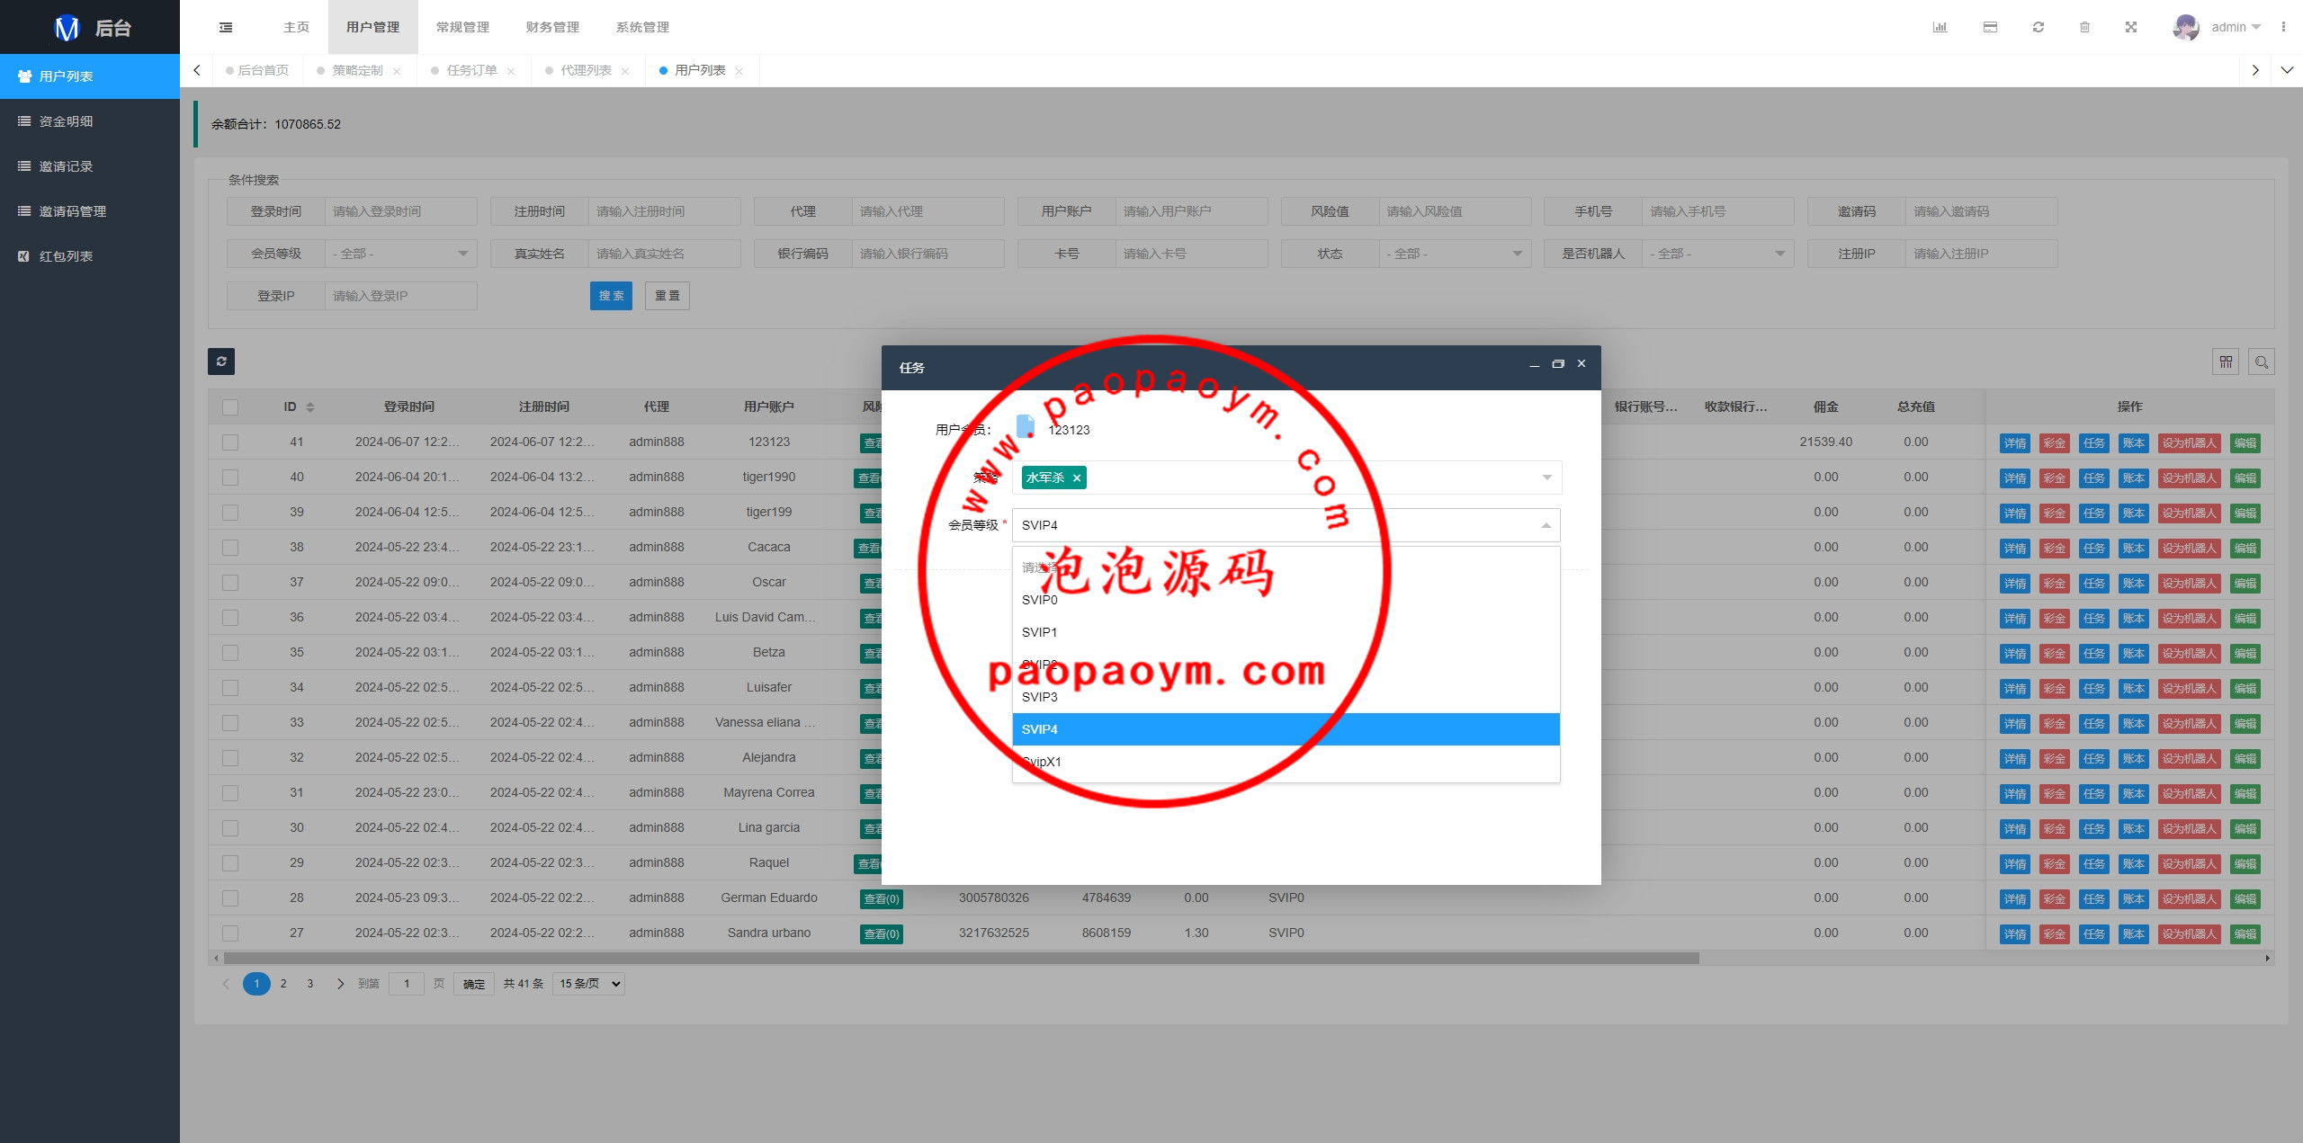
Task: Click the 登录时间 input field
Action: coord(400,211)
